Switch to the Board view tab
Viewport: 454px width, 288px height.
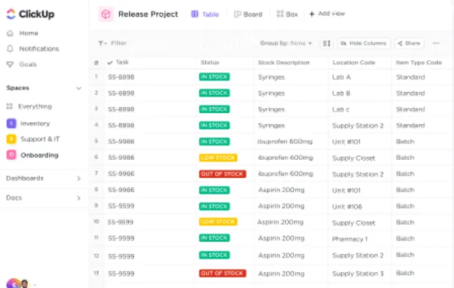pos(248,14)
